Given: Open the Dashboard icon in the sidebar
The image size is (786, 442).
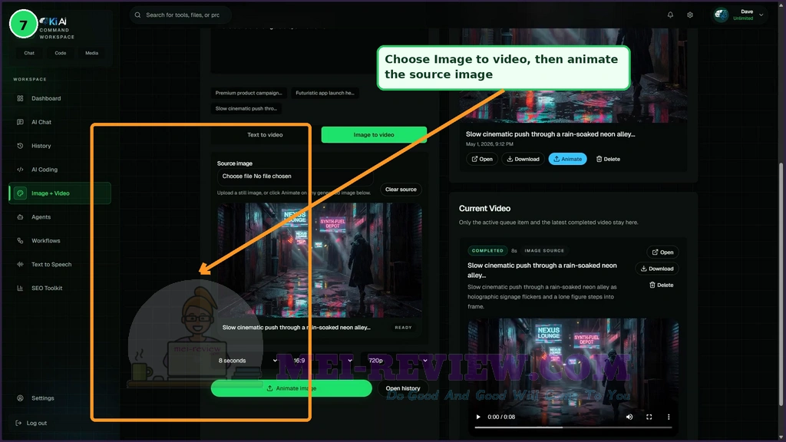Looking at the screenshot, I should [20, 98].
